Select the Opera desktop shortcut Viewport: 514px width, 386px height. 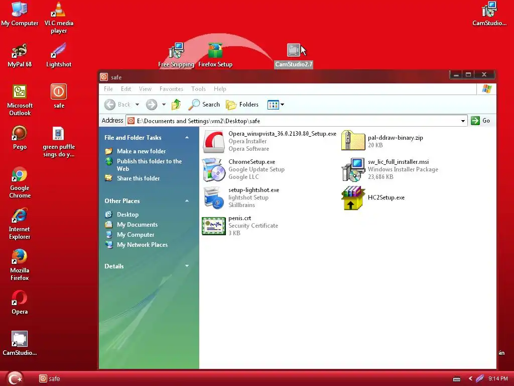coord(20,302)
